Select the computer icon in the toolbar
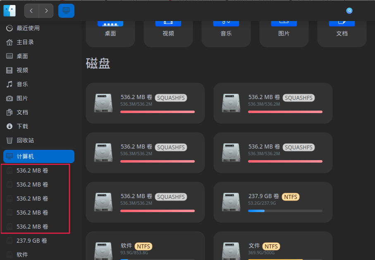 (x=66, y=11)
